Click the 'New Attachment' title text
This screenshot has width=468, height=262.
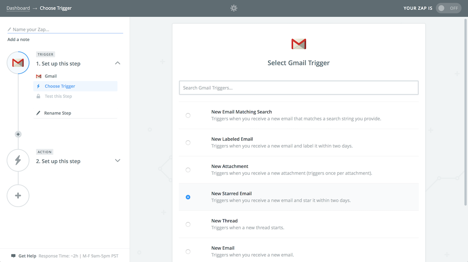coord(230,166)
